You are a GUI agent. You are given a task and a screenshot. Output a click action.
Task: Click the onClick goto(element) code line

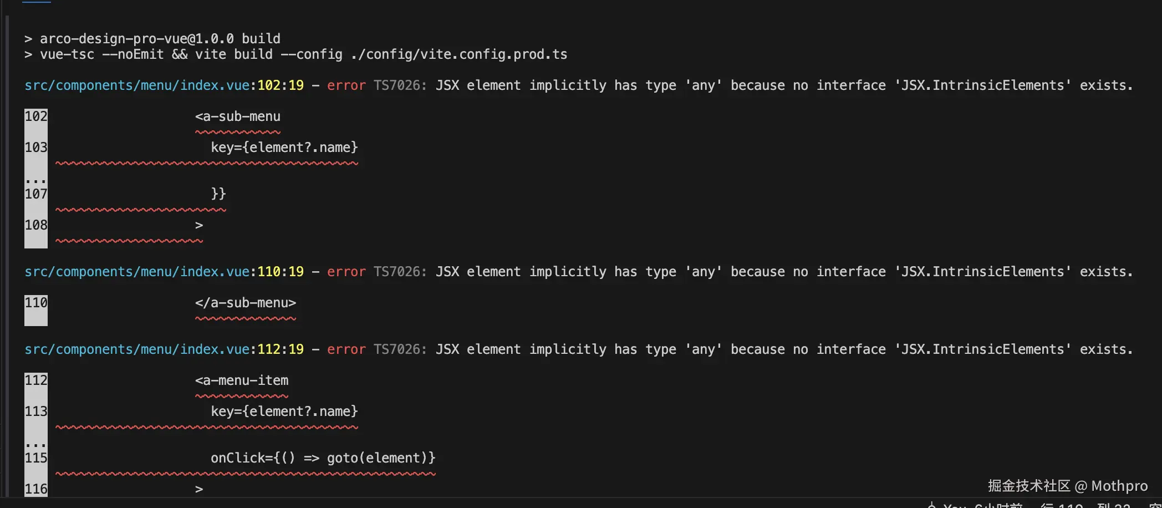click(x=323, y=458)
